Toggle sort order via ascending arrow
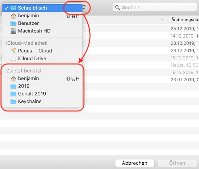 (162, 20)
